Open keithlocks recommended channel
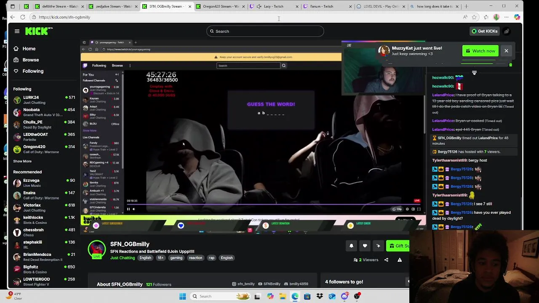Image resolution: width=539 pixels, height=303 pixels. (x=44, y=220)
